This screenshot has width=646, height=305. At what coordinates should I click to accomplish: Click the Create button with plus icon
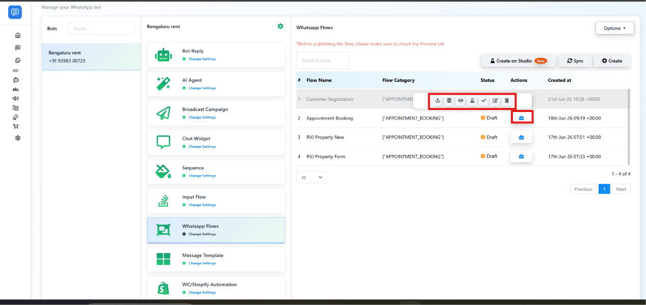[x=612, y=61]
